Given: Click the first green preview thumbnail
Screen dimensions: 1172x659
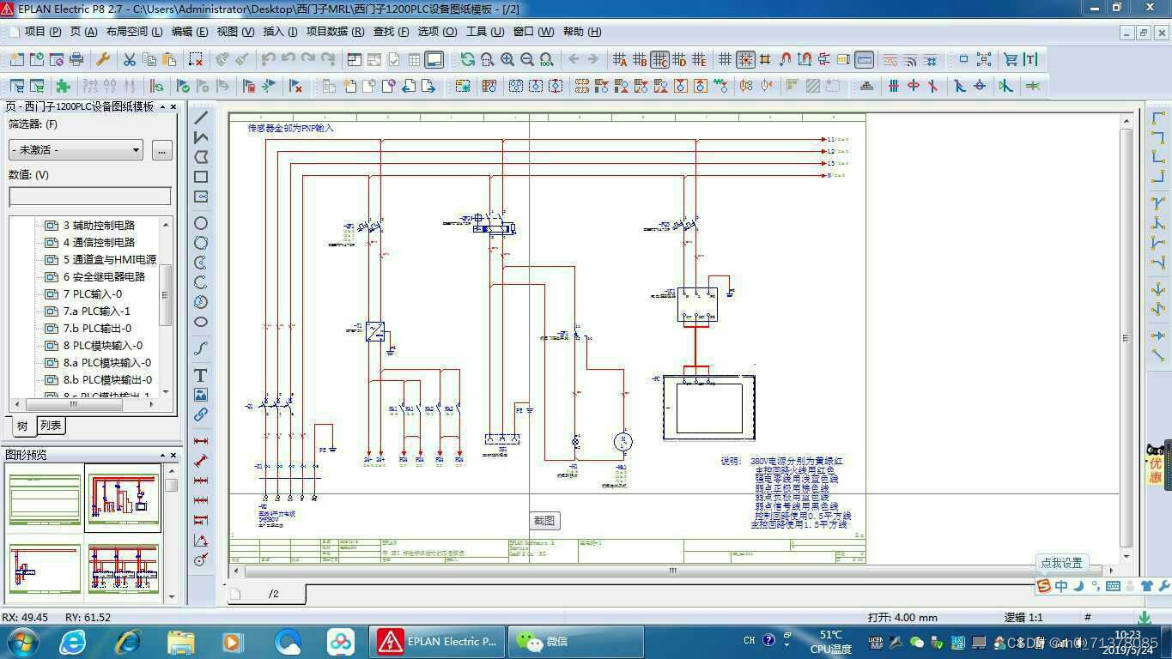Looking at the screenshot, I should [x=45, y=499].
